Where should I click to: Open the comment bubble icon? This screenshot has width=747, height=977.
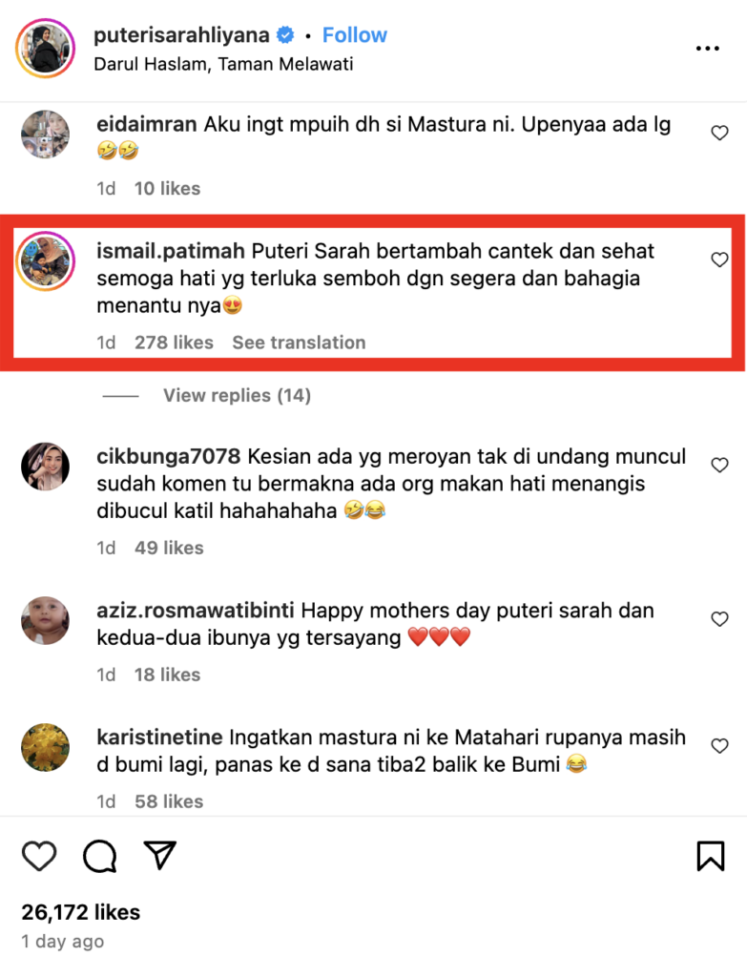[x=99, y=856]
